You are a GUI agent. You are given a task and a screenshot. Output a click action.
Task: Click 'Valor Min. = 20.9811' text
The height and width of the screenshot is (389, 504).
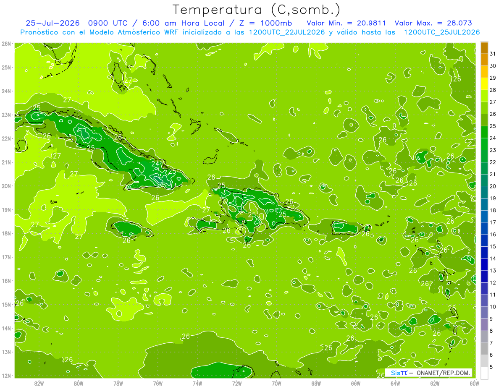tap(346, 23)
